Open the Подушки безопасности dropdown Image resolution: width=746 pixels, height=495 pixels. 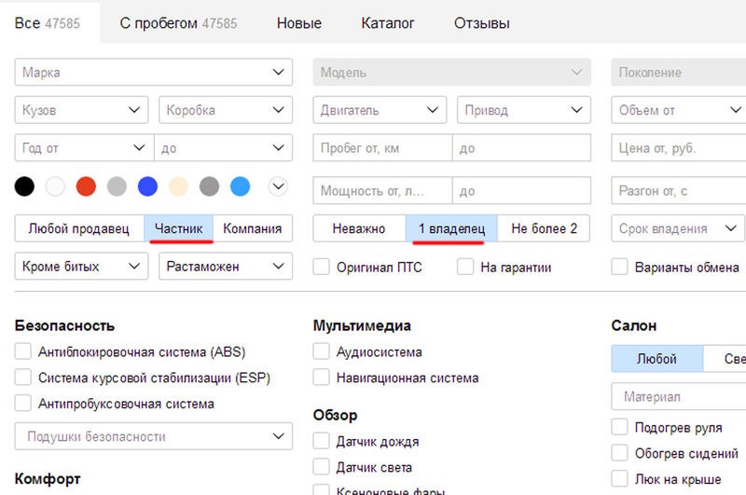[x=153, y=436]
